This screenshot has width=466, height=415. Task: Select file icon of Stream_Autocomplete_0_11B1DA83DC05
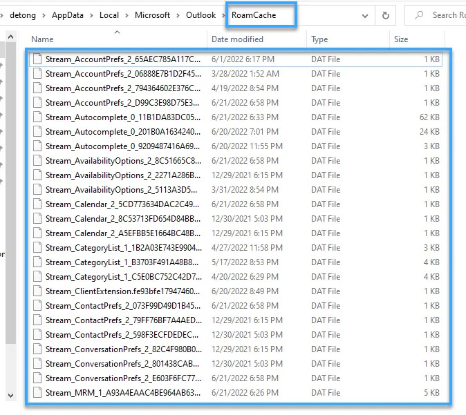pos(37,117)
